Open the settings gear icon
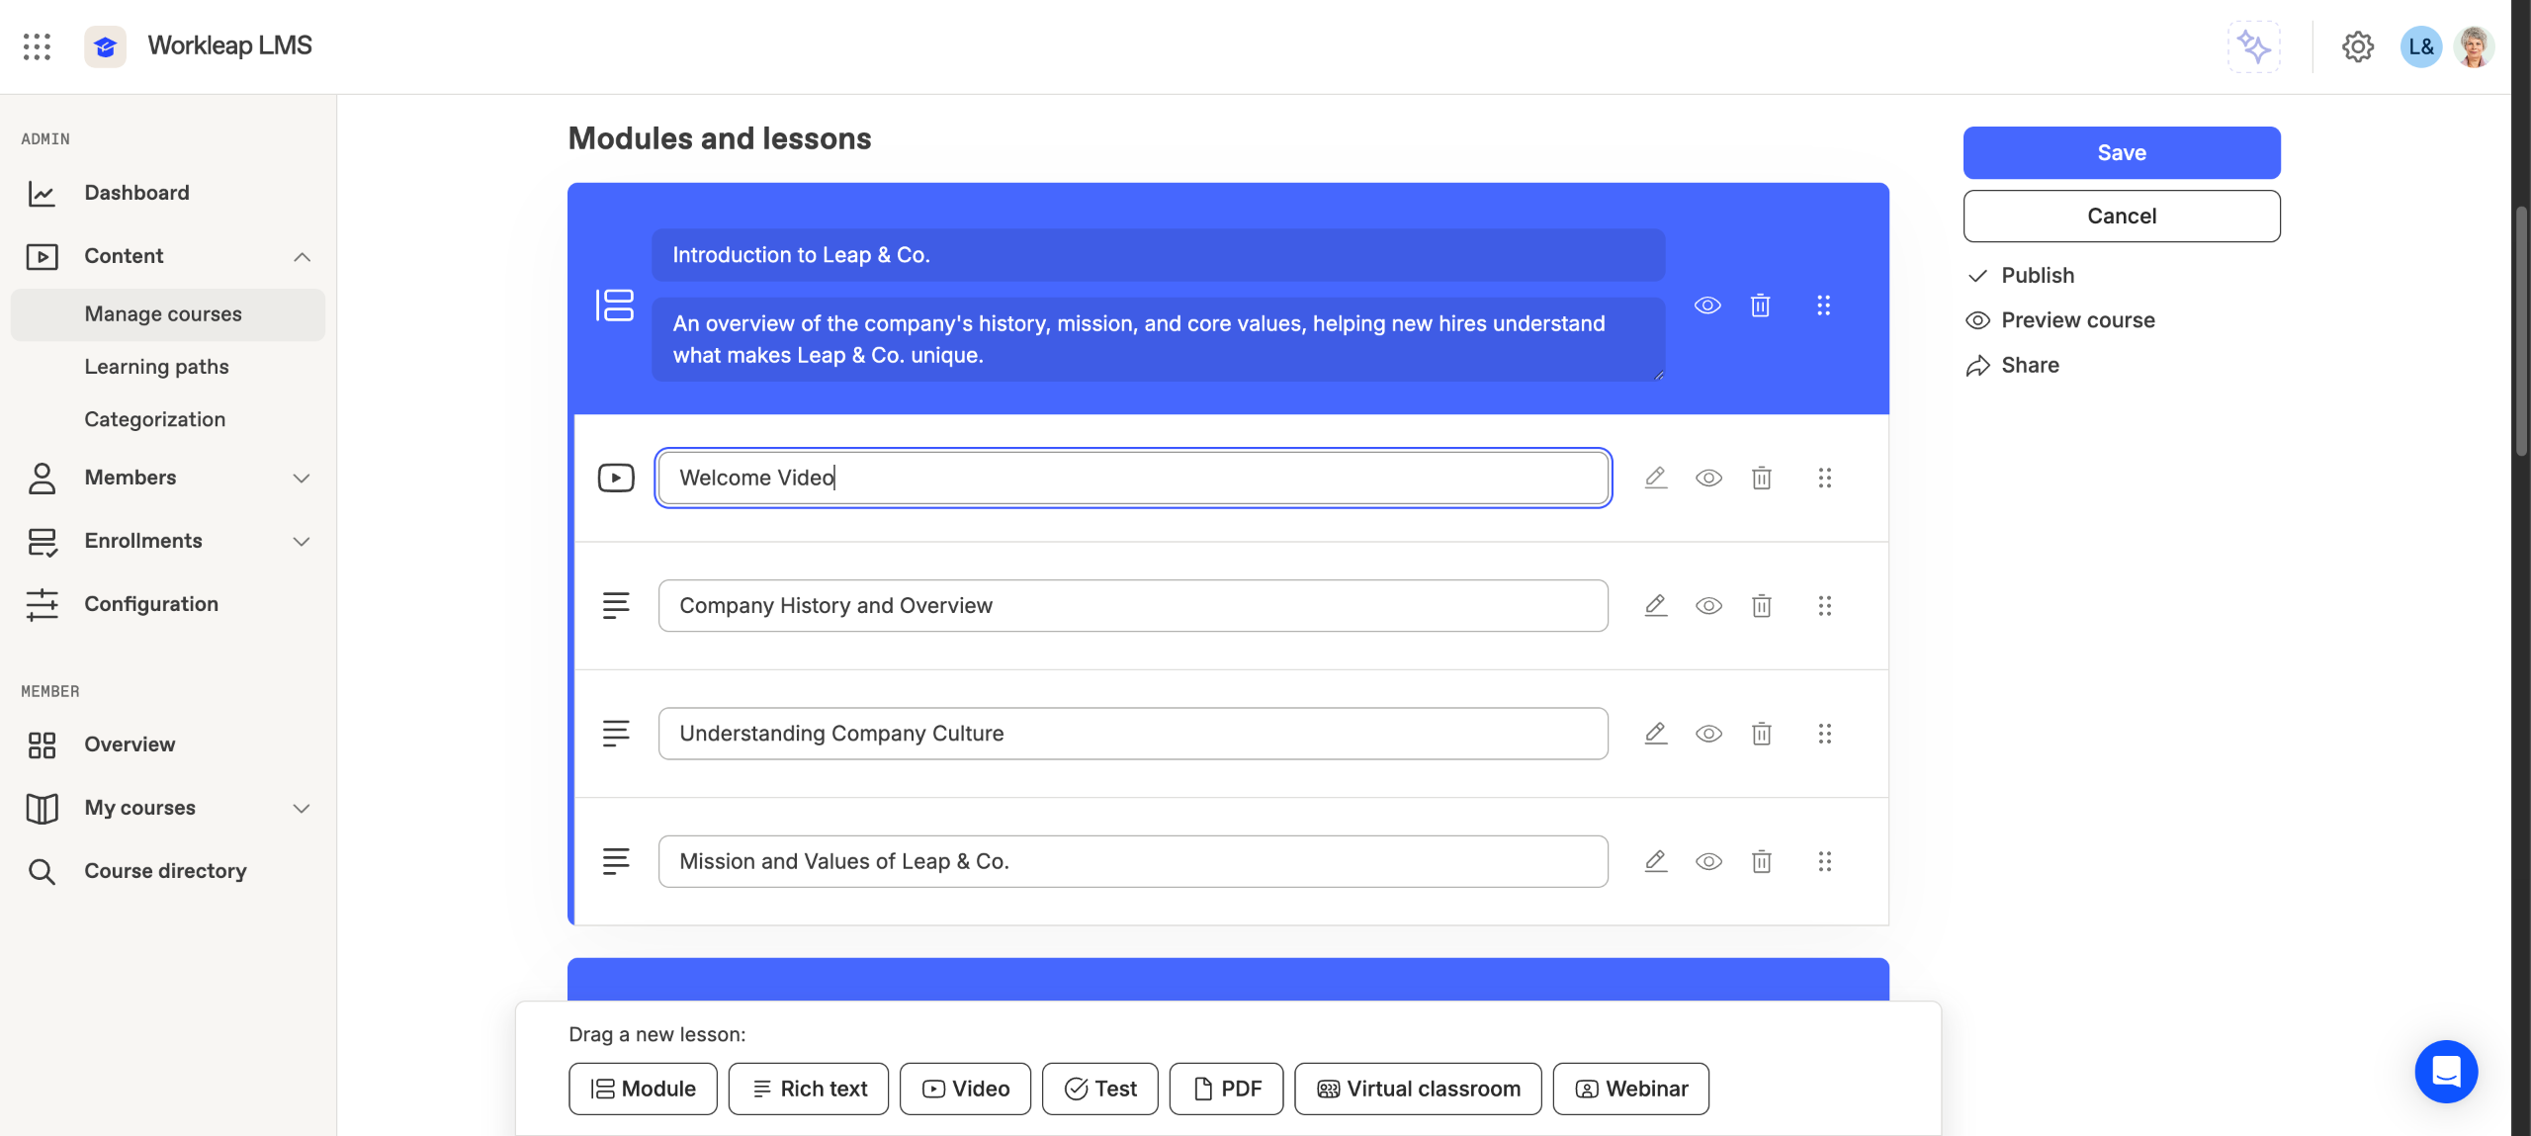2531x1136 pixels. pos(2357,46)
